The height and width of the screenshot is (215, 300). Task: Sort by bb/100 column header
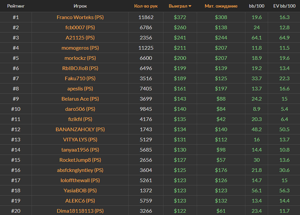tap(257, 6)
